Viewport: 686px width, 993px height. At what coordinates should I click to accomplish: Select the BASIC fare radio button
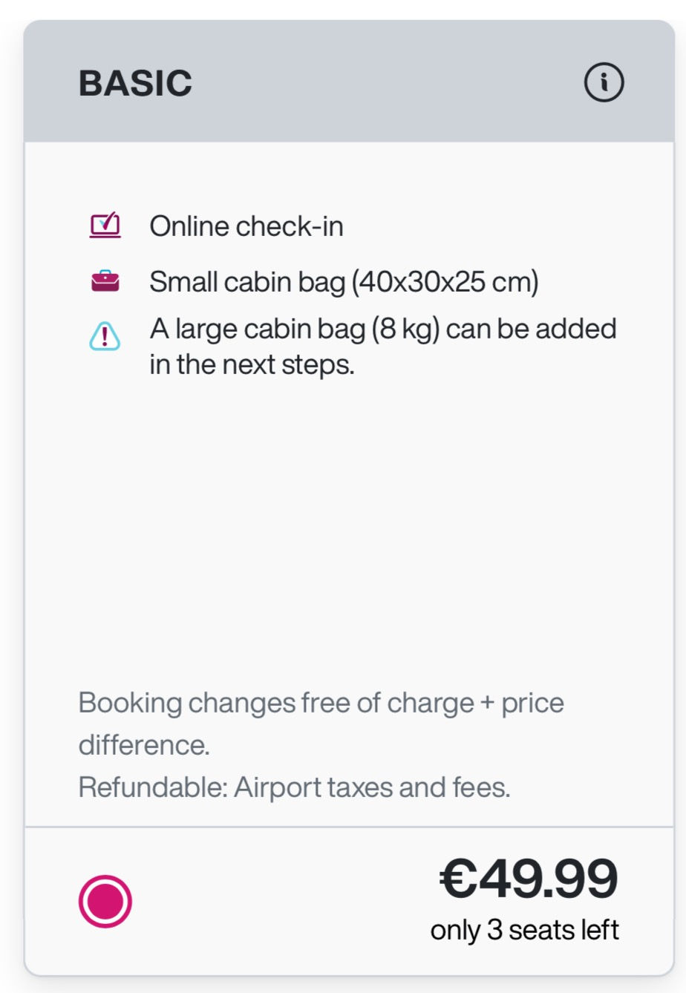click(x=105, y=901)
